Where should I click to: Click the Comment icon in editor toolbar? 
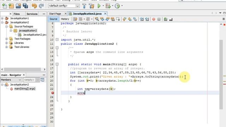(166, 19)
